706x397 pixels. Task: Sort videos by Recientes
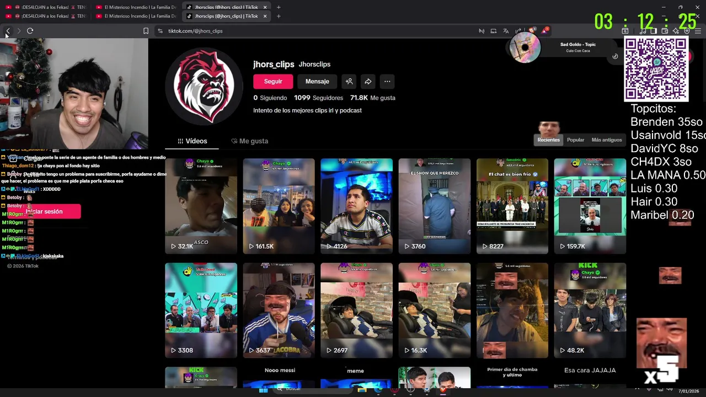548,140
